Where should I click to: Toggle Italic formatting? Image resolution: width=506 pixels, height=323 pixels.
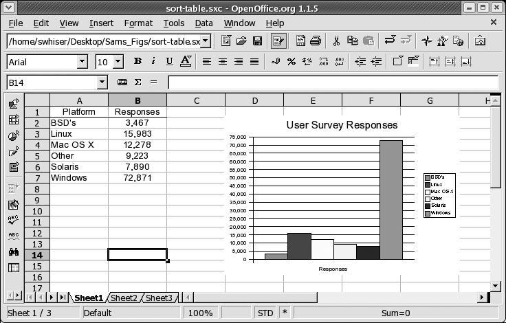click(x=153, y=61)
